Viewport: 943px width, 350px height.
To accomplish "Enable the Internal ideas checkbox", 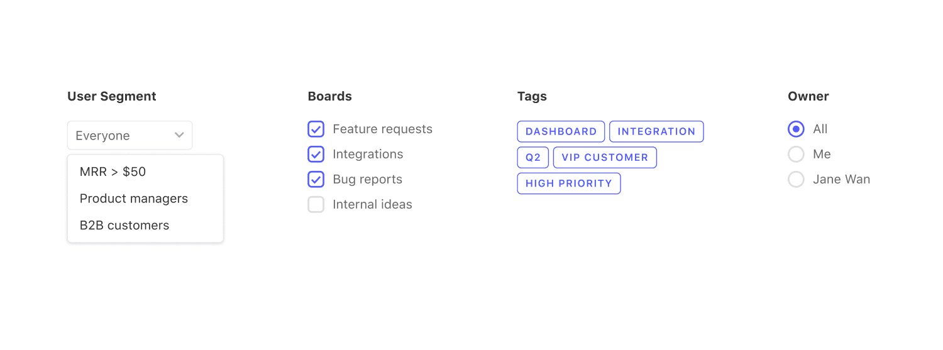I will (316, 204).
